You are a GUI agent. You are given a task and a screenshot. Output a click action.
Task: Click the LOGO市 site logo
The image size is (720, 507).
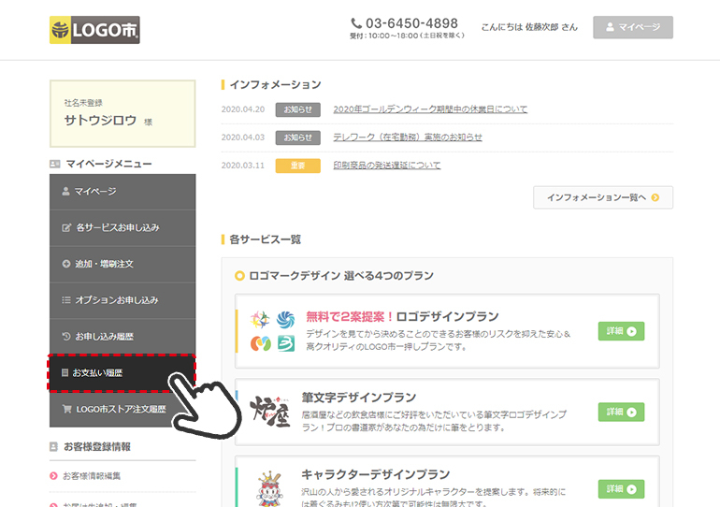94,30
